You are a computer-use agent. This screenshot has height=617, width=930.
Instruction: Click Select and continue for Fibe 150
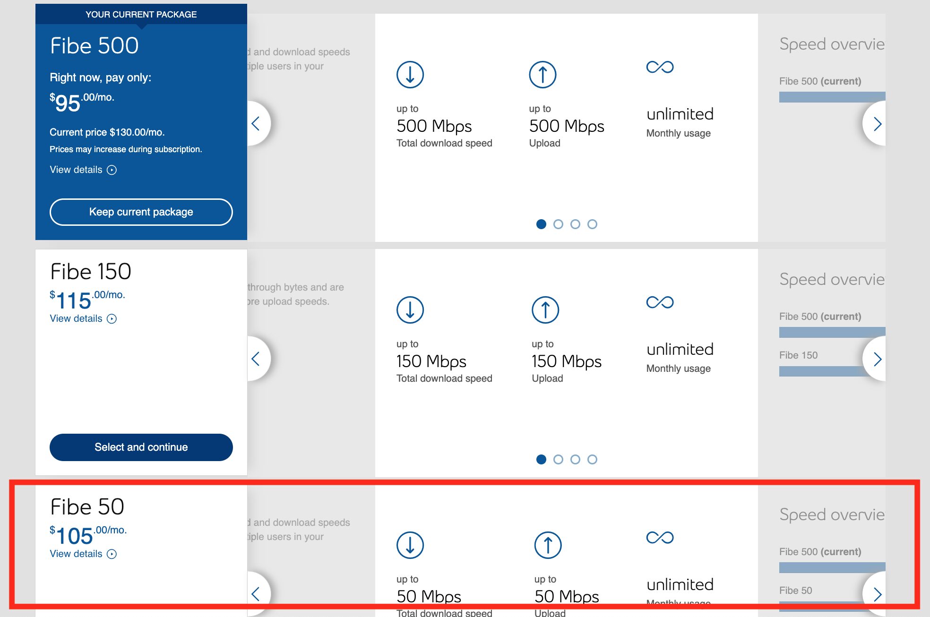coord(141,447)
